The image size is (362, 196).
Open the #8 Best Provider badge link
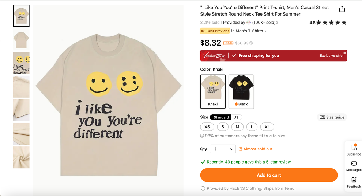215,31
